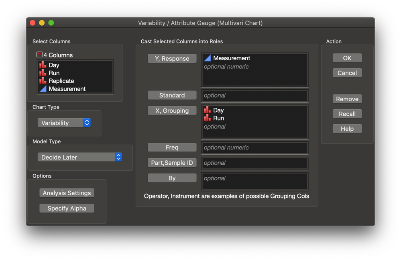Click the Part,Sample ID button
The height and width of the screenshot is (260, 401).
[x=172, y=163]
